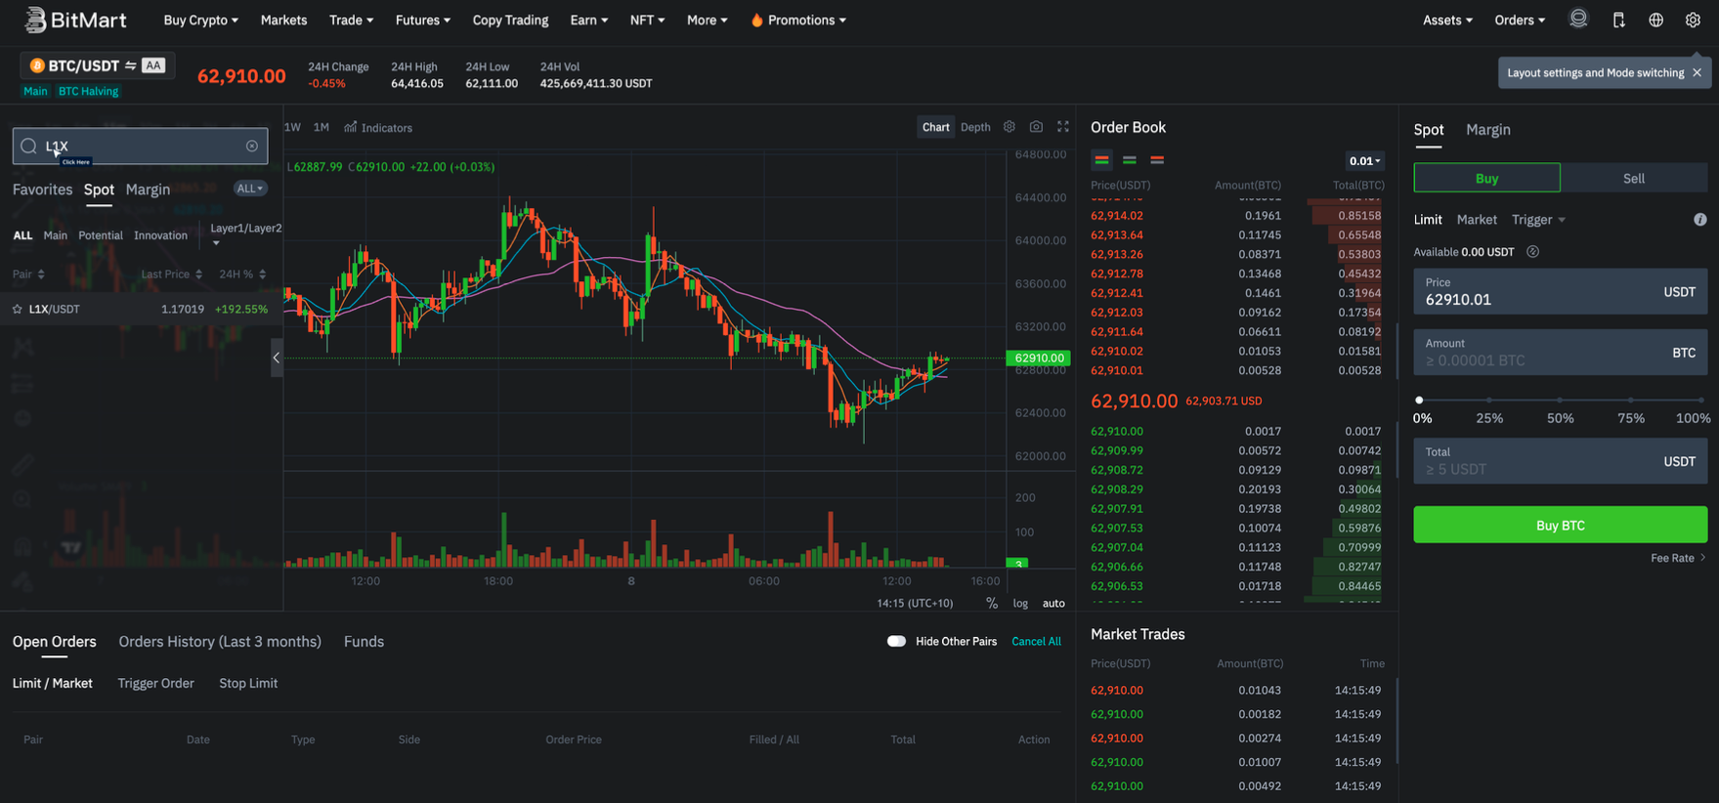Sort the pair list by Pair
1719x803 pixels.
coord(28,275)
